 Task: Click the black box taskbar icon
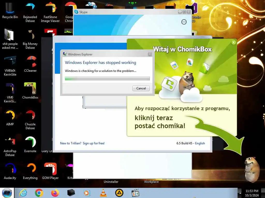[71, 193]
